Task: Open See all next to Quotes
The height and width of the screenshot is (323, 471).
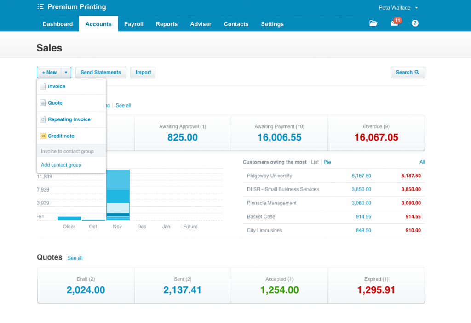Action: coord(75,258)
